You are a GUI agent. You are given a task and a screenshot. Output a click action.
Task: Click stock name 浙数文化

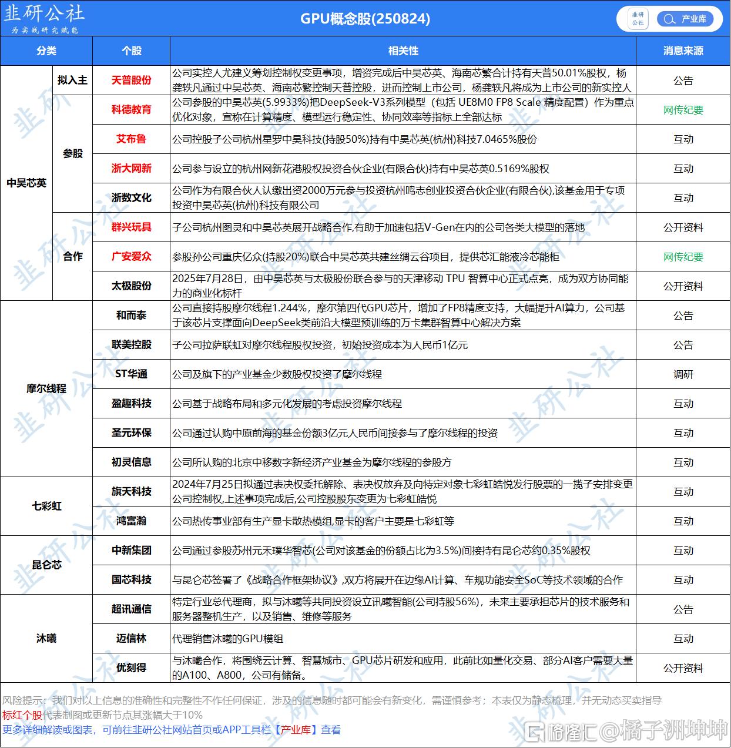(132, 197)
